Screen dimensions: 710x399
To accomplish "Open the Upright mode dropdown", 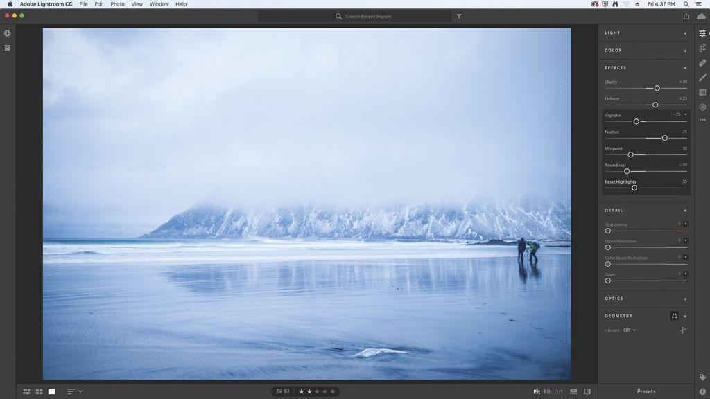I will [630, 330].
